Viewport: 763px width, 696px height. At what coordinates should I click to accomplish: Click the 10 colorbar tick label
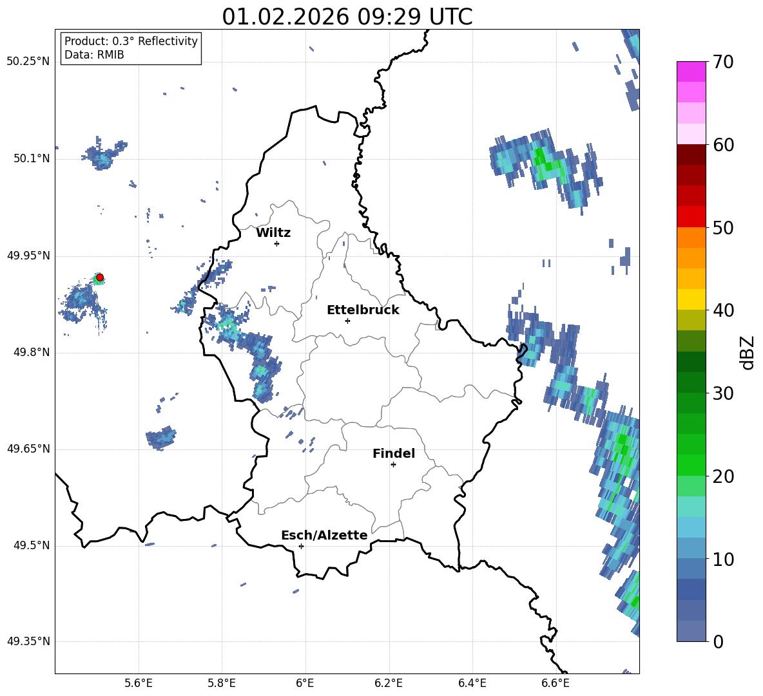[x=722, y=559]
